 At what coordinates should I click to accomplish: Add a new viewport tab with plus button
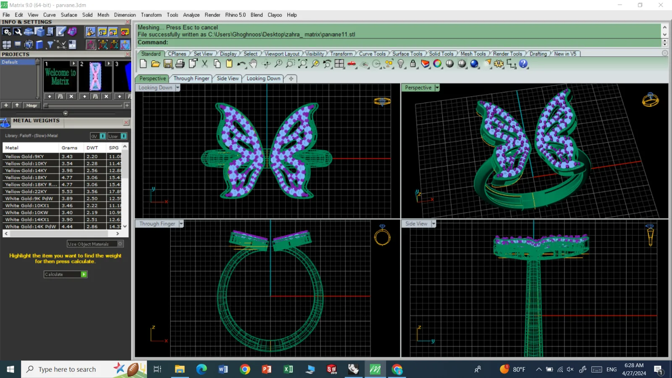291,79
